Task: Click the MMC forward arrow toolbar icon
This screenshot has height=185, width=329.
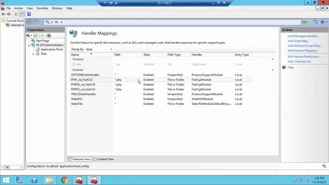Action: click(9, 14)
